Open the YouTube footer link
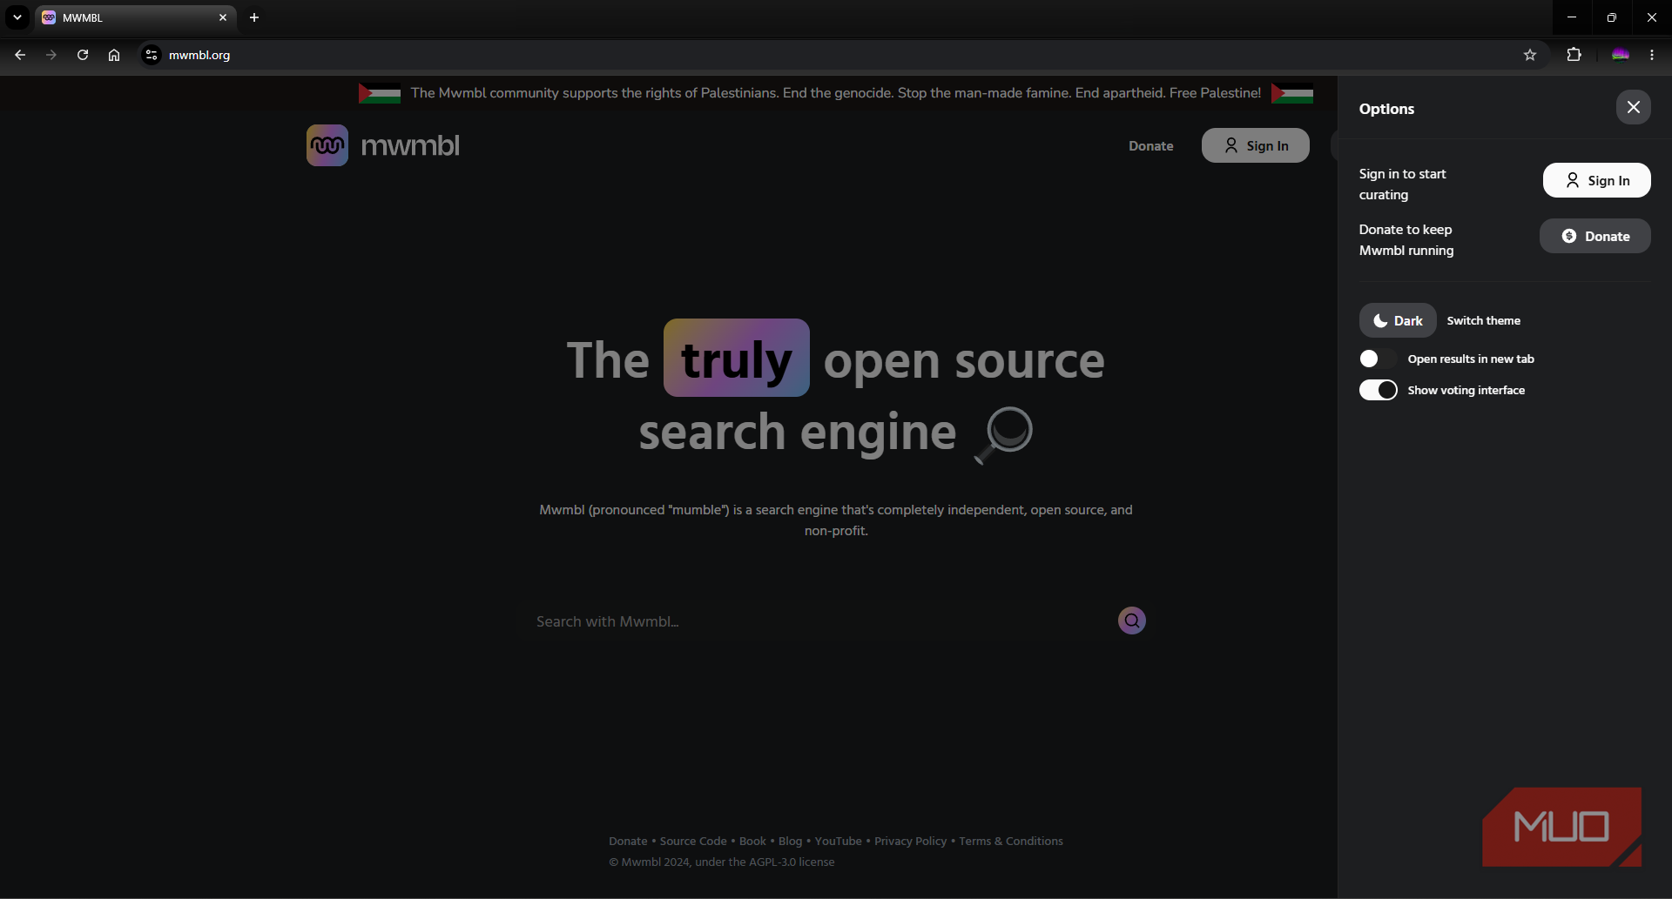 pos(838,841)
